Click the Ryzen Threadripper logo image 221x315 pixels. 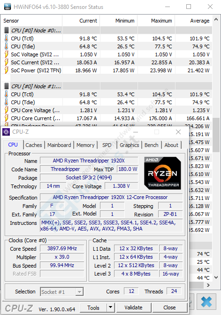point(163,173)
